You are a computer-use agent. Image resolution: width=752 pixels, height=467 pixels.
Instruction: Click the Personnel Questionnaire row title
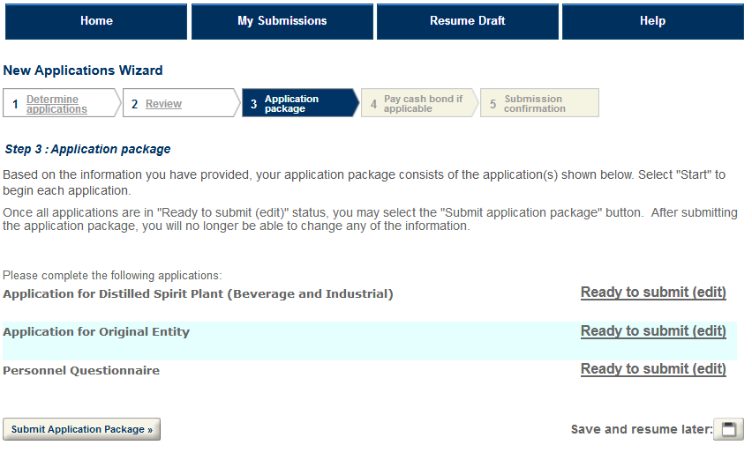(x=81, y=371)
